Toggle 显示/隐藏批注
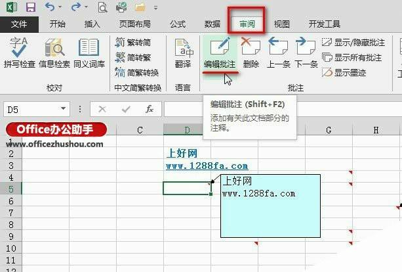The height and width of the screenshot is (272, 402). pos(353,43)
